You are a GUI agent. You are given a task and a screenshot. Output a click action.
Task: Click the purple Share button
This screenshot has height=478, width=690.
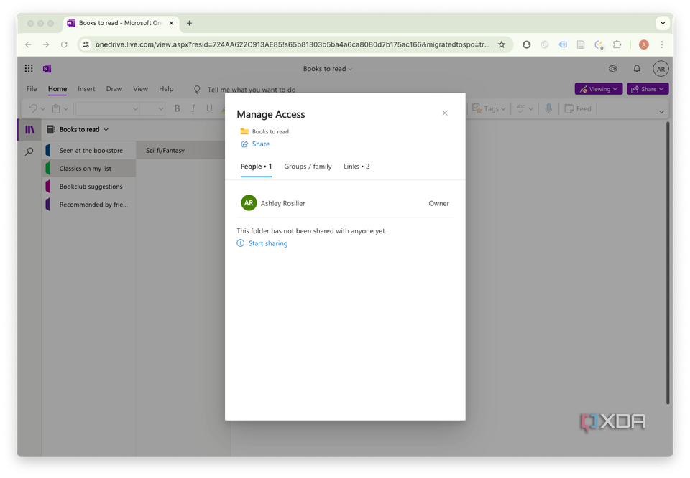coord(647,88)
